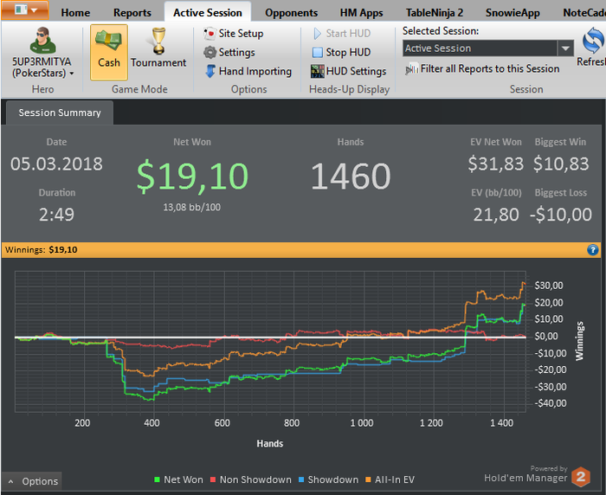Toggle the Non Showdown red legend swatch
The height and width of the screenshot is (495, 606).
(213, 479)
